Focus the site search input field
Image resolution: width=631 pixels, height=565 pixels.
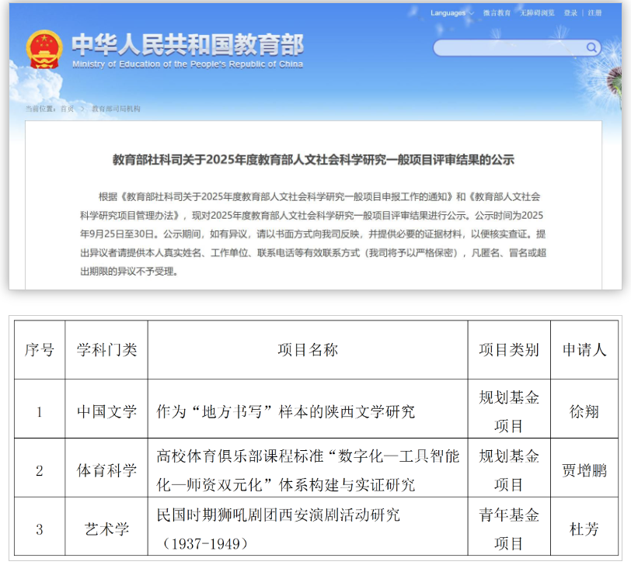[517, 48]
